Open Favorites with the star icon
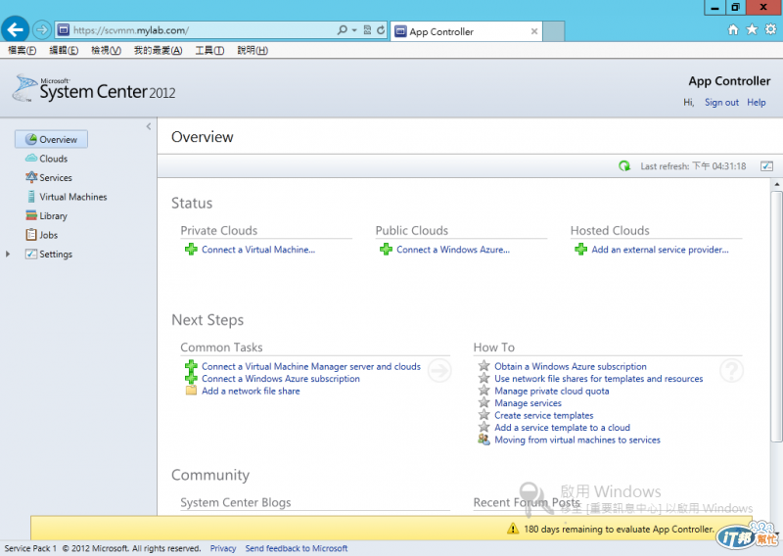The image size is (783, 556). coord(752,29)
